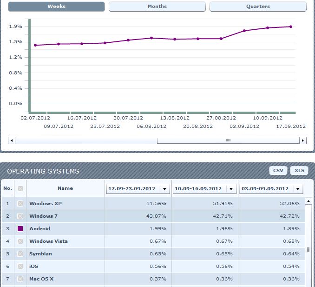Export table as XLS
315x287 pixels.
click(299, 171)
